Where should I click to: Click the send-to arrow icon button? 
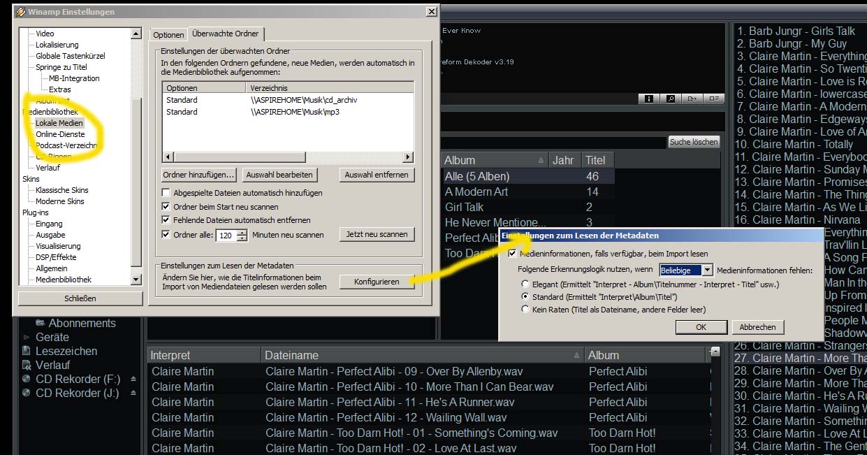[692, 99]
